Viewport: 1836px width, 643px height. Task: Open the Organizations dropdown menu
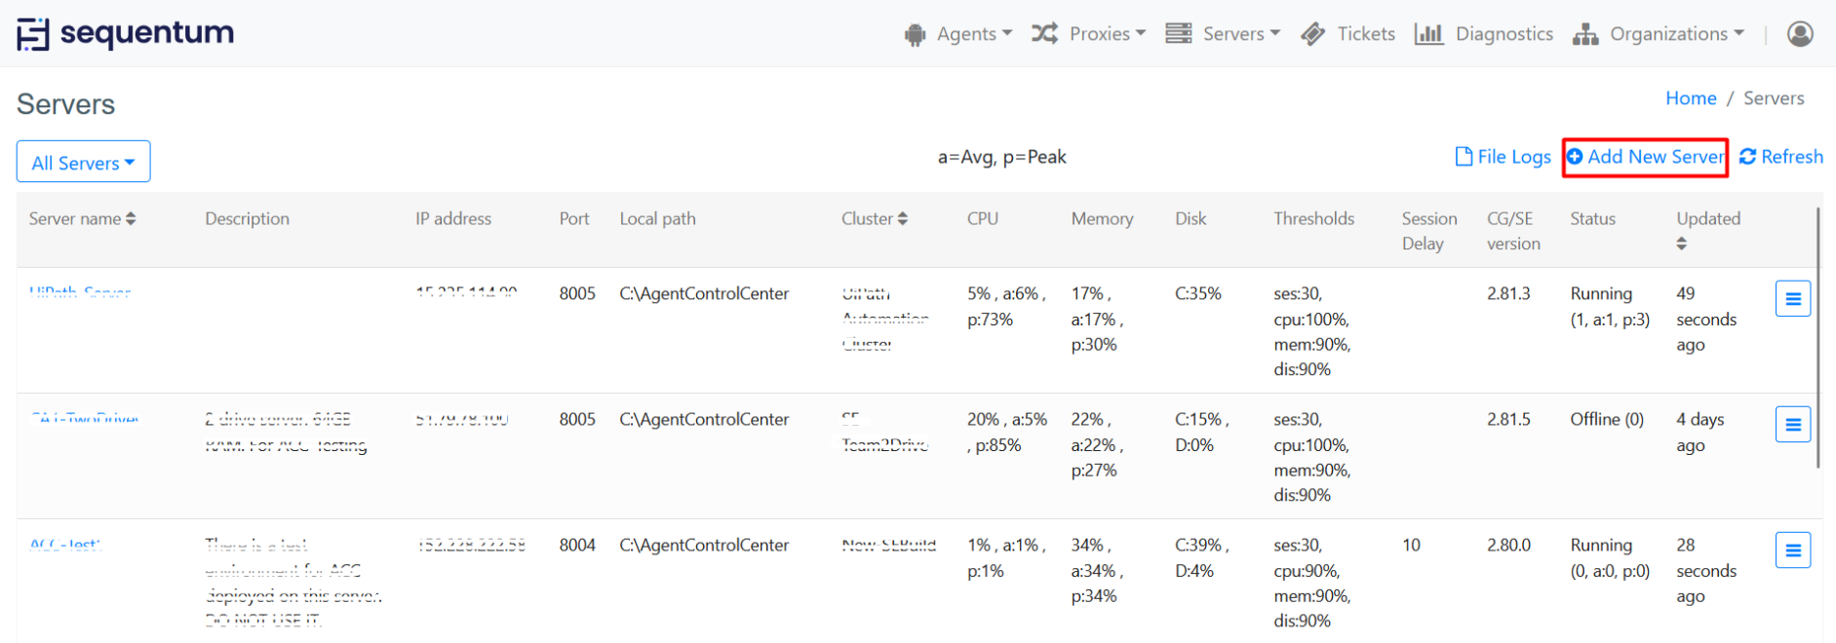(x=1659, y=34)
